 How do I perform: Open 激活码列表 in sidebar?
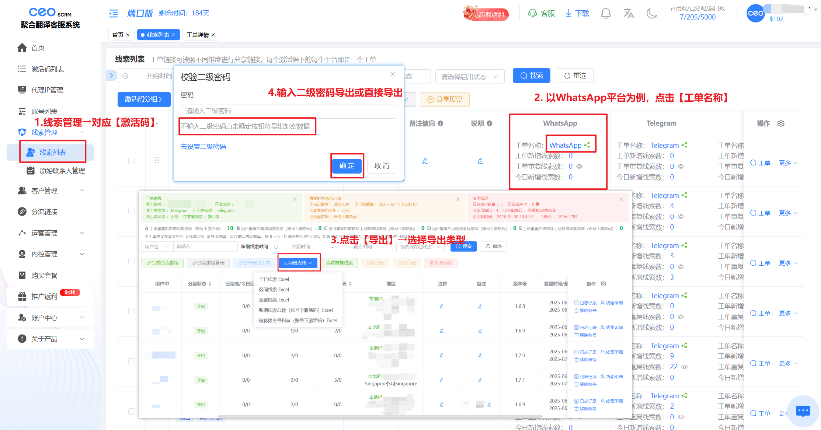[48, 69]
